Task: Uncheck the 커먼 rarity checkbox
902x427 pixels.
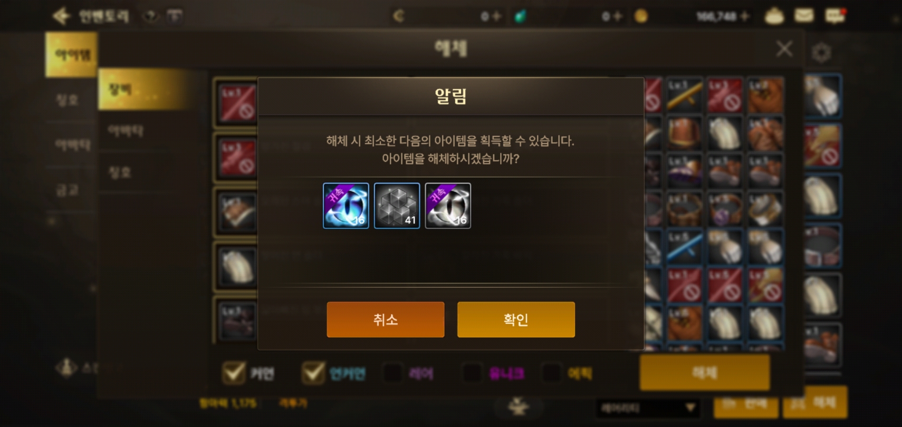Action: coord(234,373)
